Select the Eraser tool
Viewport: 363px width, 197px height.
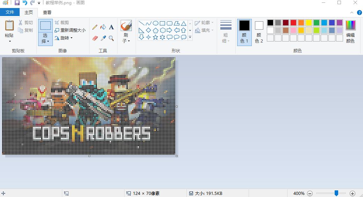coord(95,38)
